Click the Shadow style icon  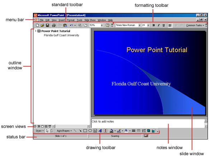tap(149, 130)
